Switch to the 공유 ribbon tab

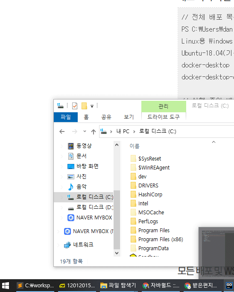point(106,117)
